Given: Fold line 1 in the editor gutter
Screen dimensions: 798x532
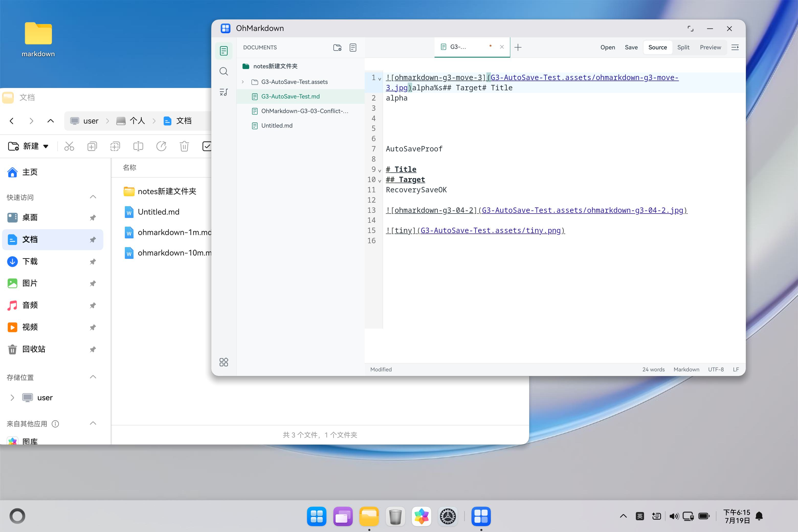Looking at the screenshot, I should coord(380,79).
